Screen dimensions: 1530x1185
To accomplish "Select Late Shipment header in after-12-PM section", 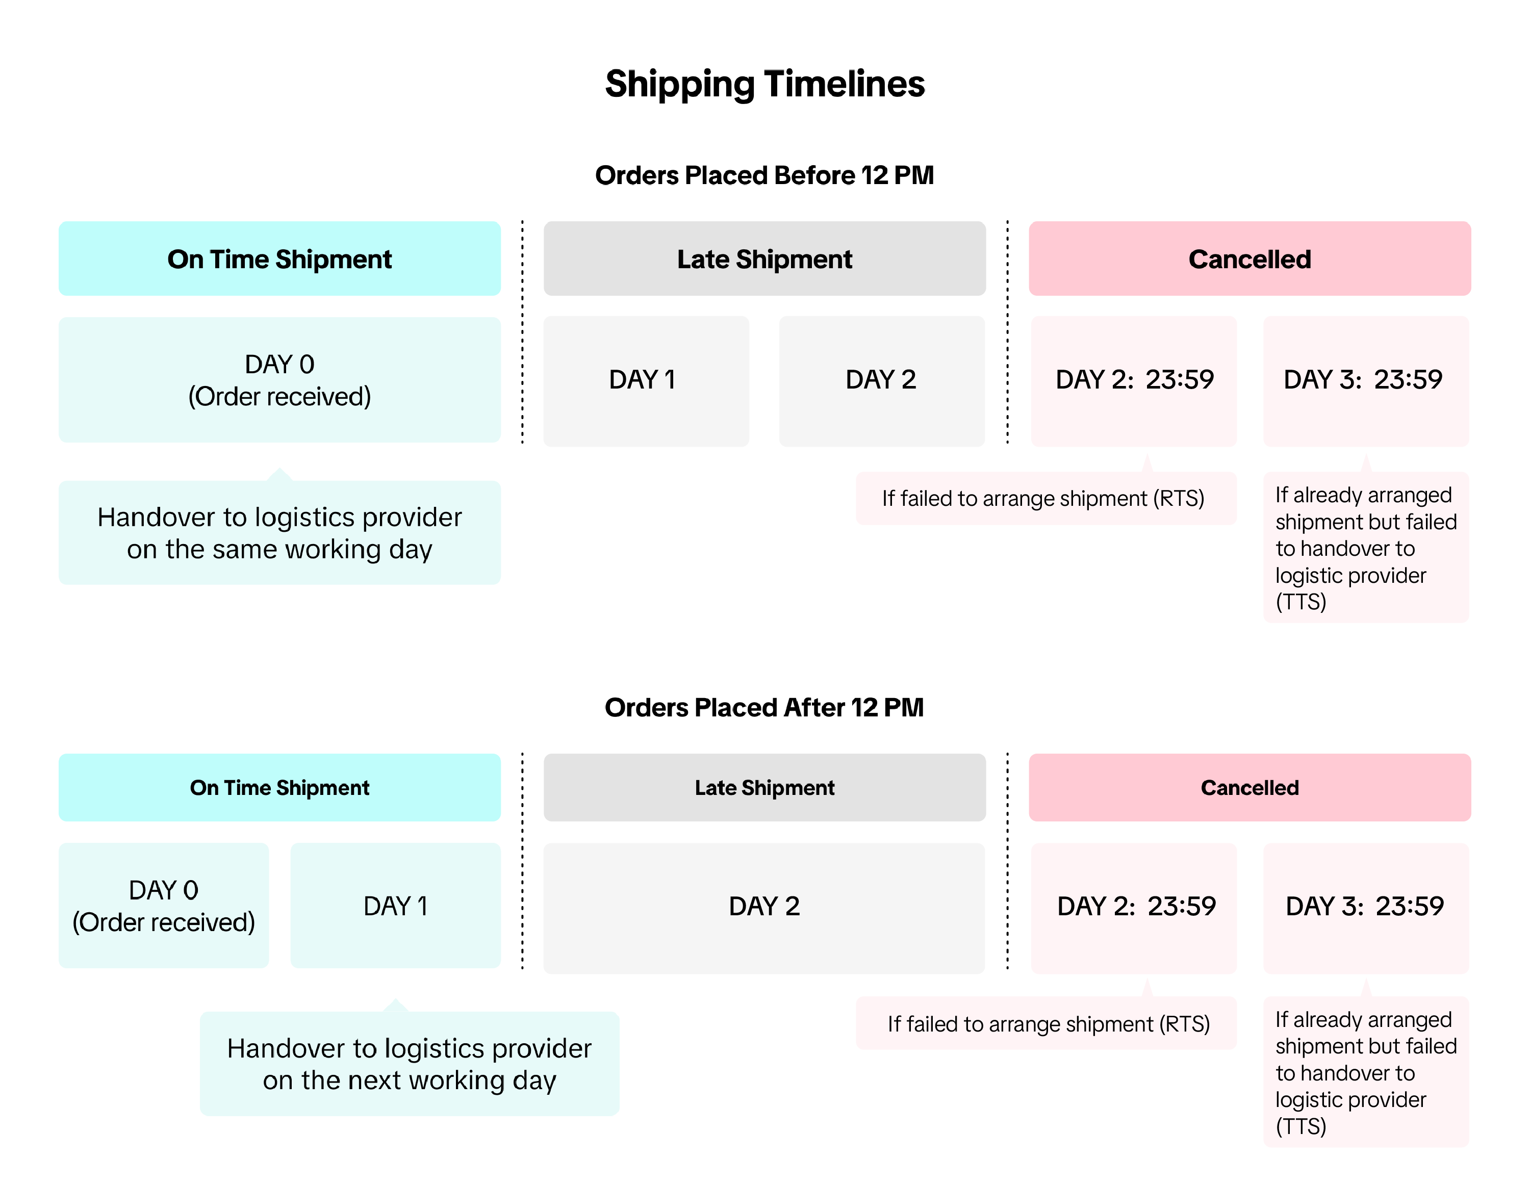I will [764, 787].
